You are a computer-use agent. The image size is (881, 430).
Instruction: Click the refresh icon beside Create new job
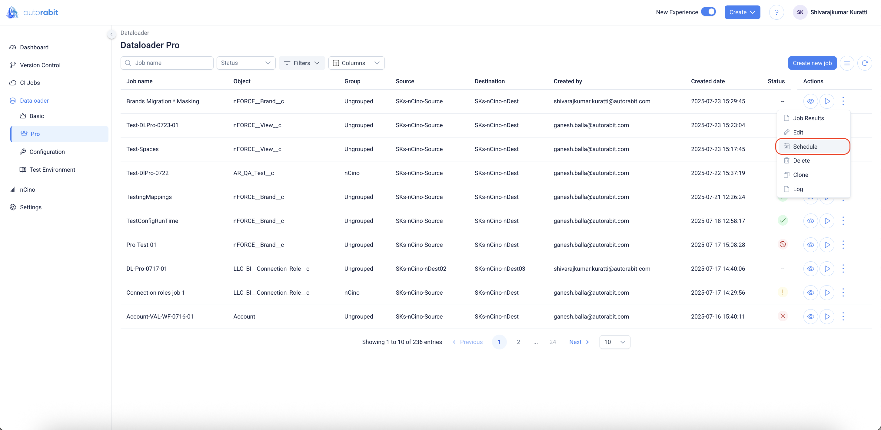864,63
